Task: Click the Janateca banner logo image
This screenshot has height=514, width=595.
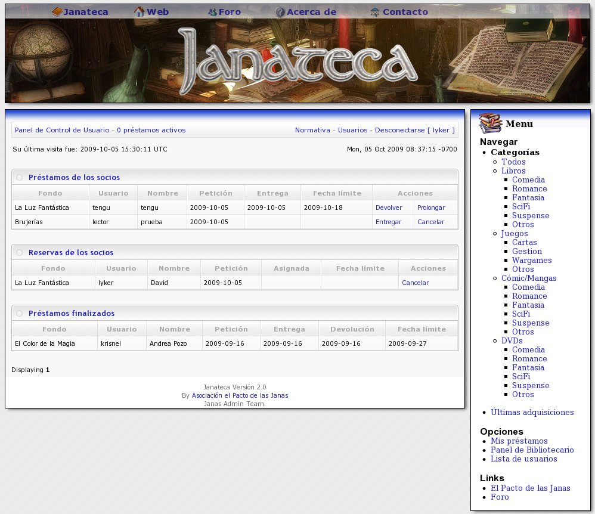Action: tap(297, 61)
